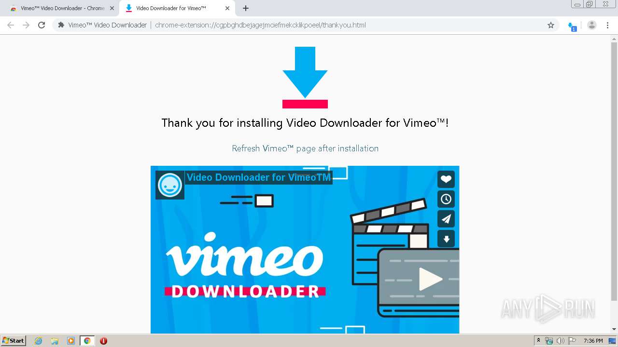This screenshot has width=618, height=347.
Task: Launch Internet Explorer from taskbar
Action: [38, 341]
